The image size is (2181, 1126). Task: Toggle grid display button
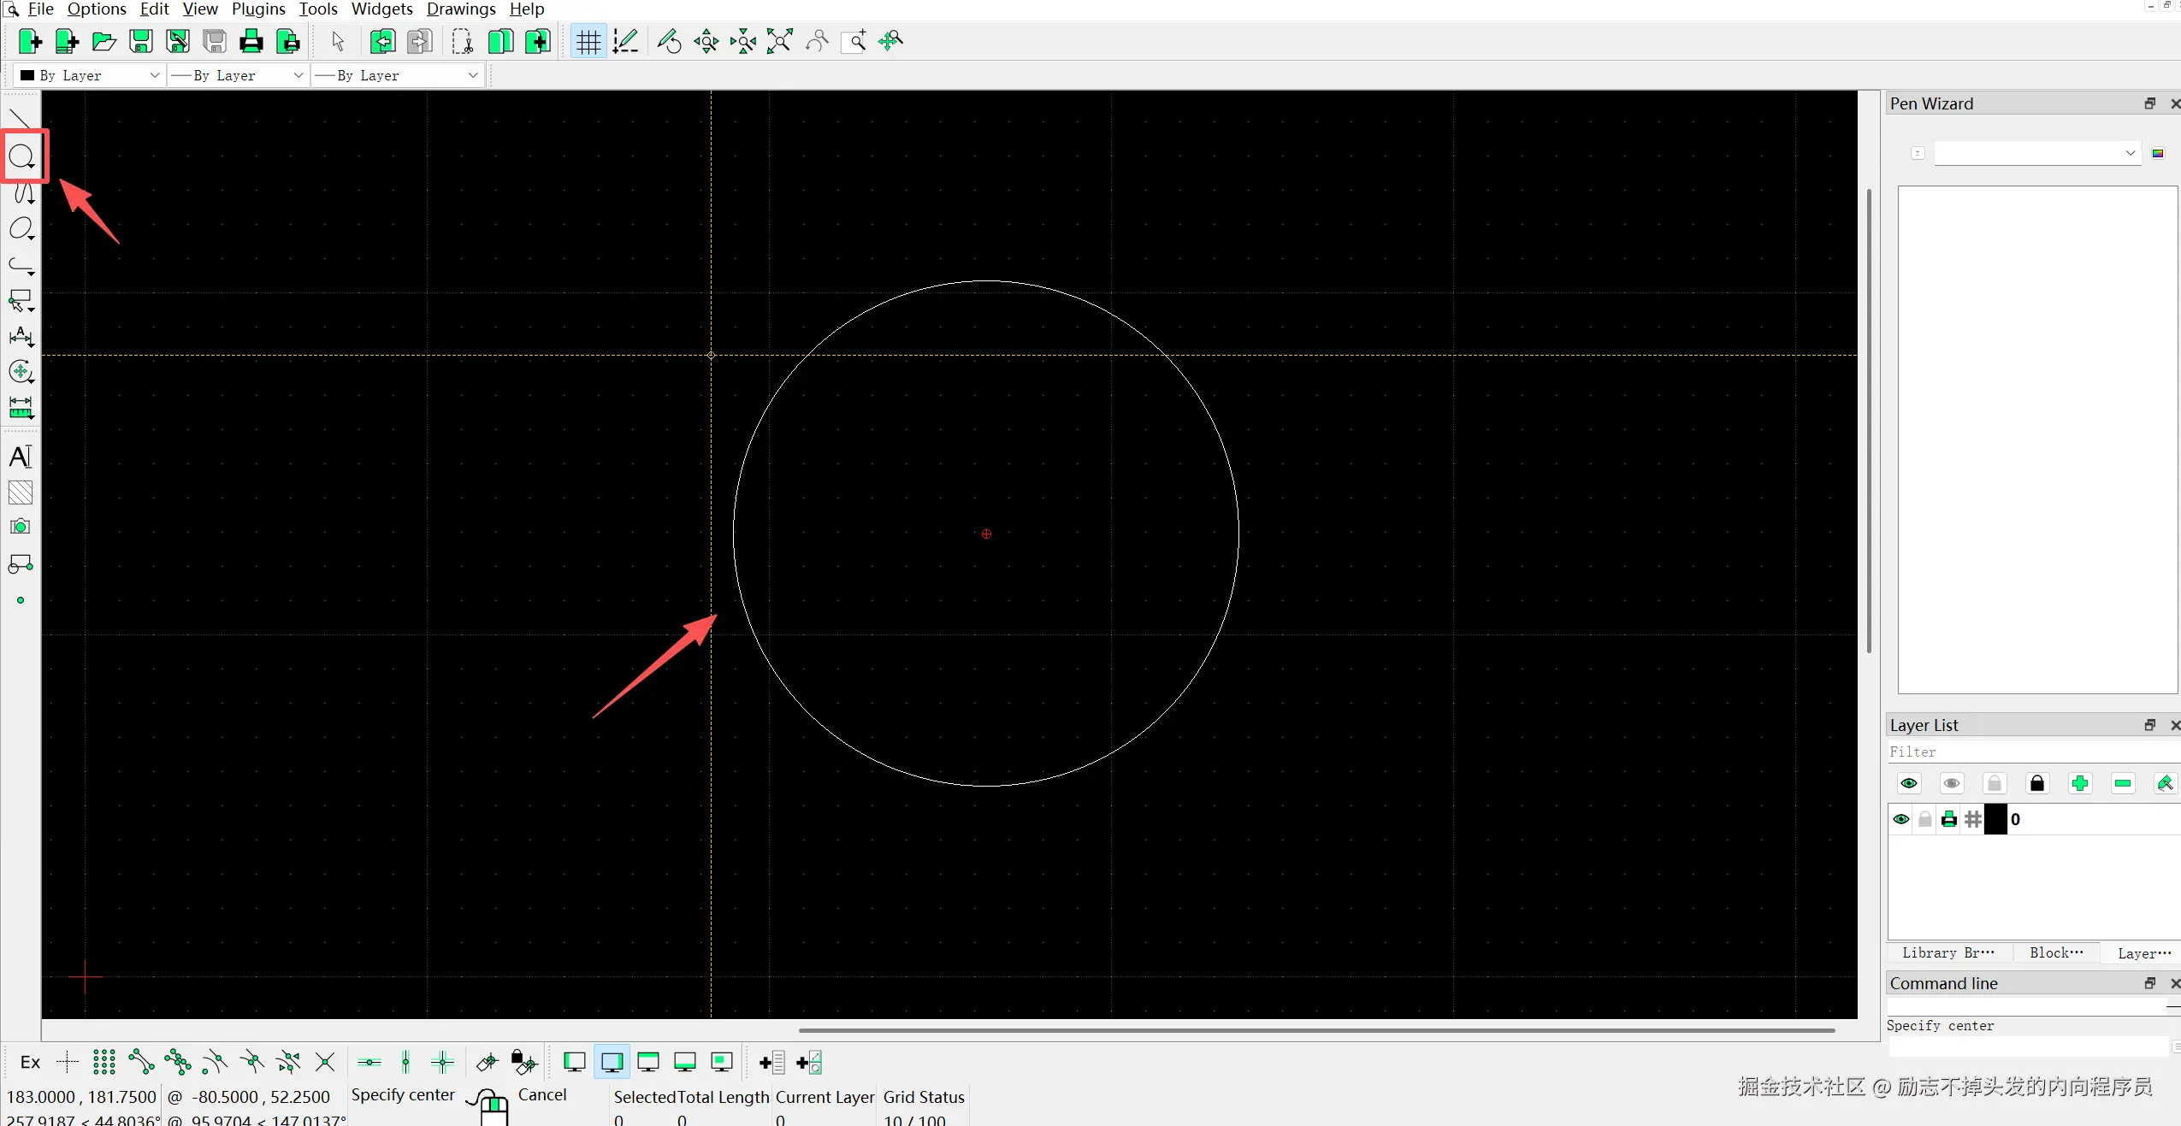(x=588, y=41)
